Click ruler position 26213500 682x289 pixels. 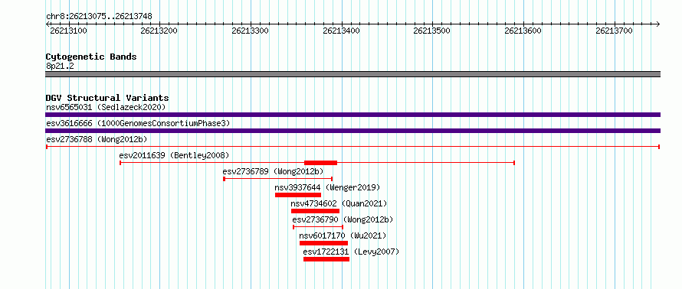[x=433, y=31]
